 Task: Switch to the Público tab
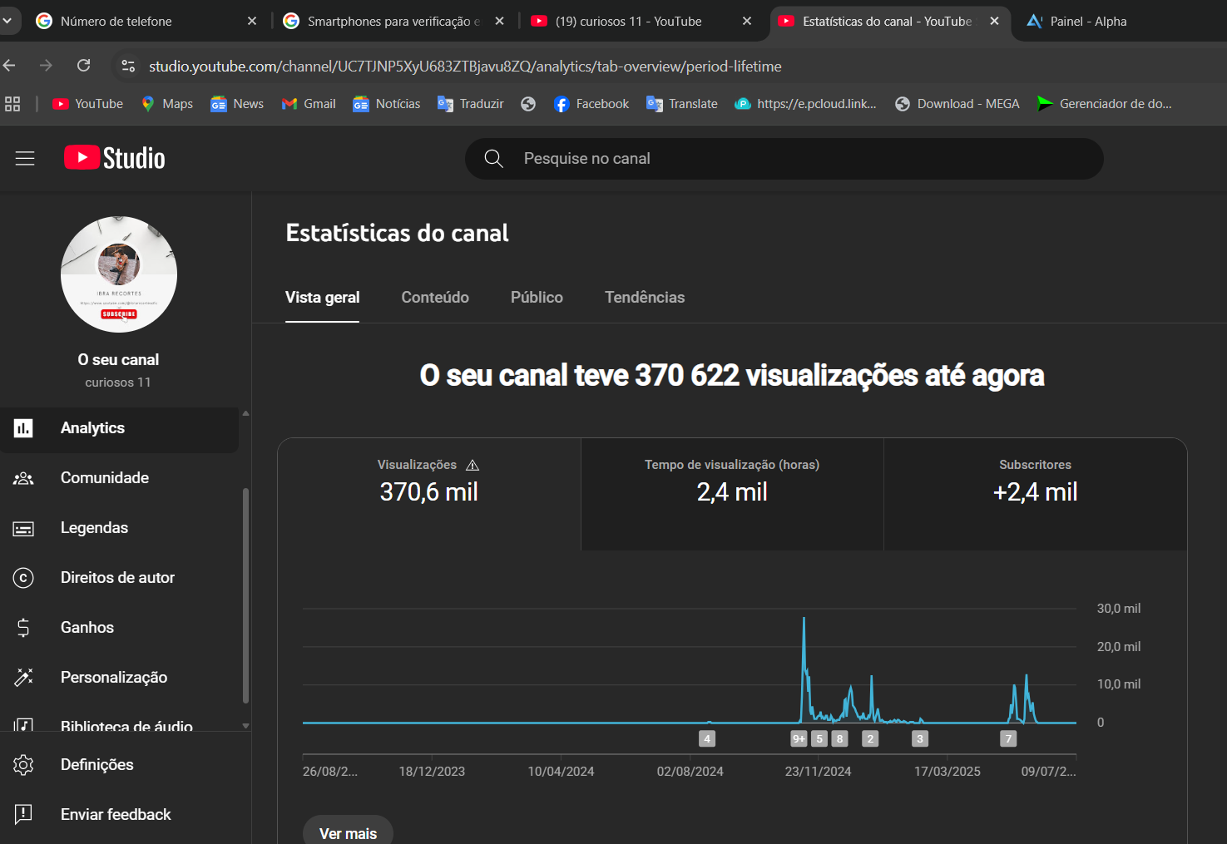537,298
